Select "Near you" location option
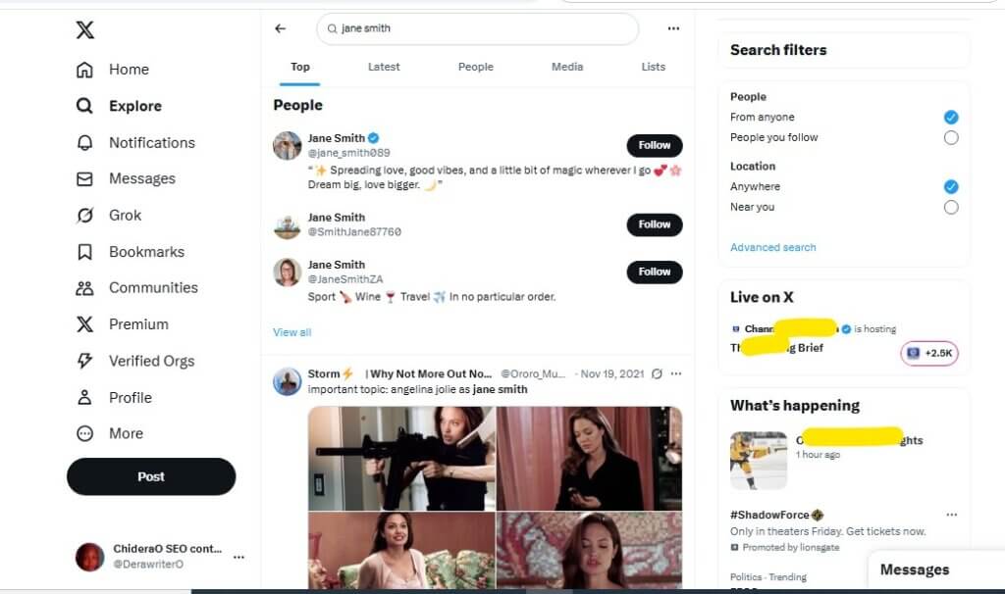The width and height of the screenshot is (1005, 594). [x=951, y=208]
